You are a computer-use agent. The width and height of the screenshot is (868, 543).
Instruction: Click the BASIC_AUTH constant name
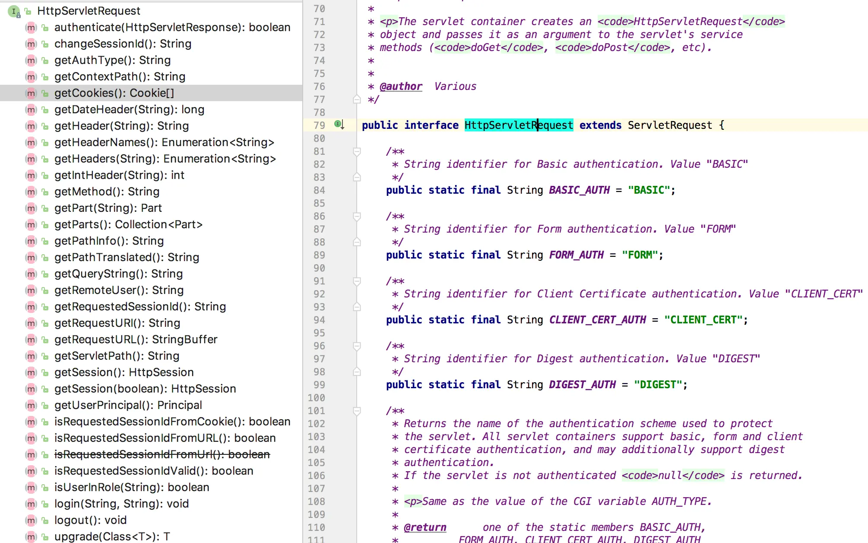pos(579,190)
